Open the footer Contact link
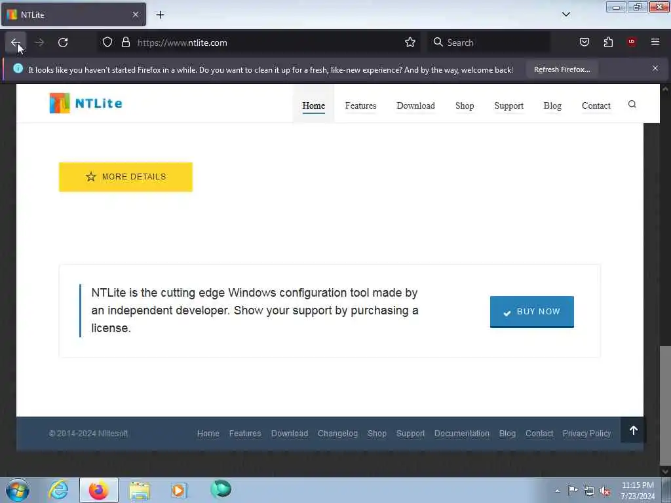The height and width of the screenshot is (503, 671). pos(539,434)
